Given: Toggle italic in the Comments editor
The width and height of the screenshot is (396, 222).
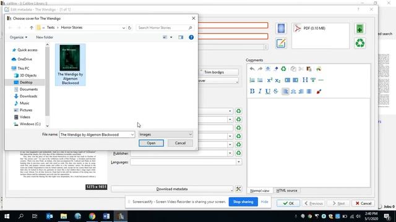Looking at the screenshot, I should [260, 91].
